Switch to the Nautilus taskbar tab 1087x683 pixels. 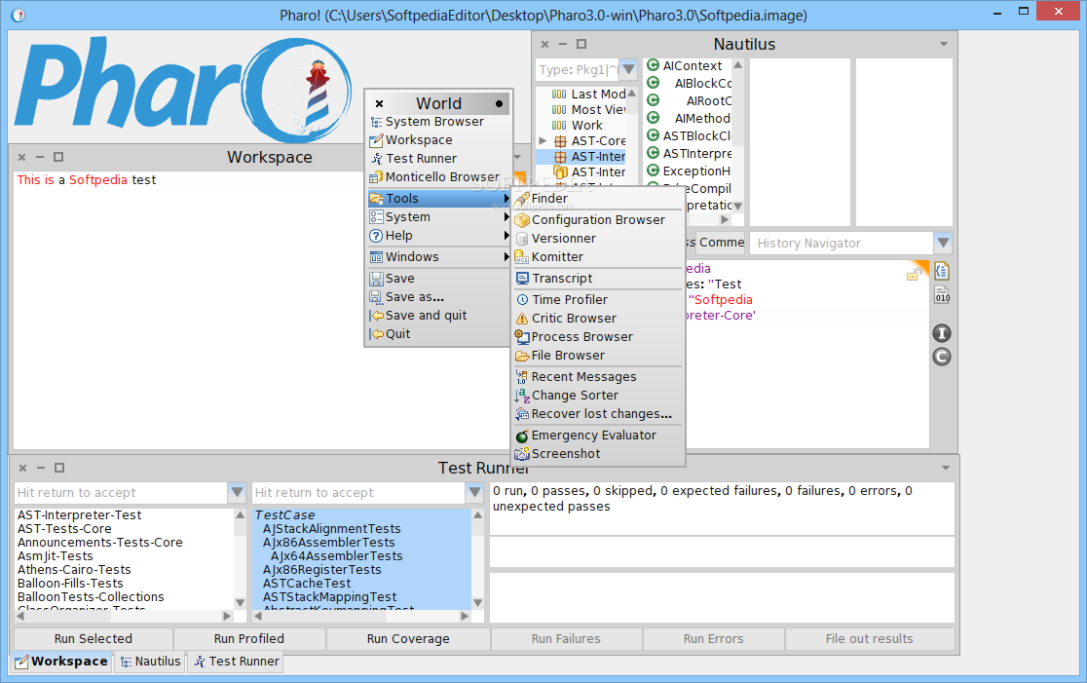pos(150,662)
